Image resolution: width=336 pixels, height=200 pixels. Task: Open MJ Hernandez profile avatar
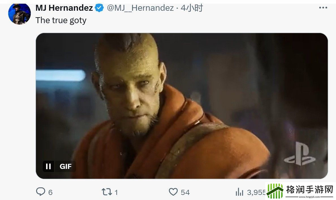(20, 14)
